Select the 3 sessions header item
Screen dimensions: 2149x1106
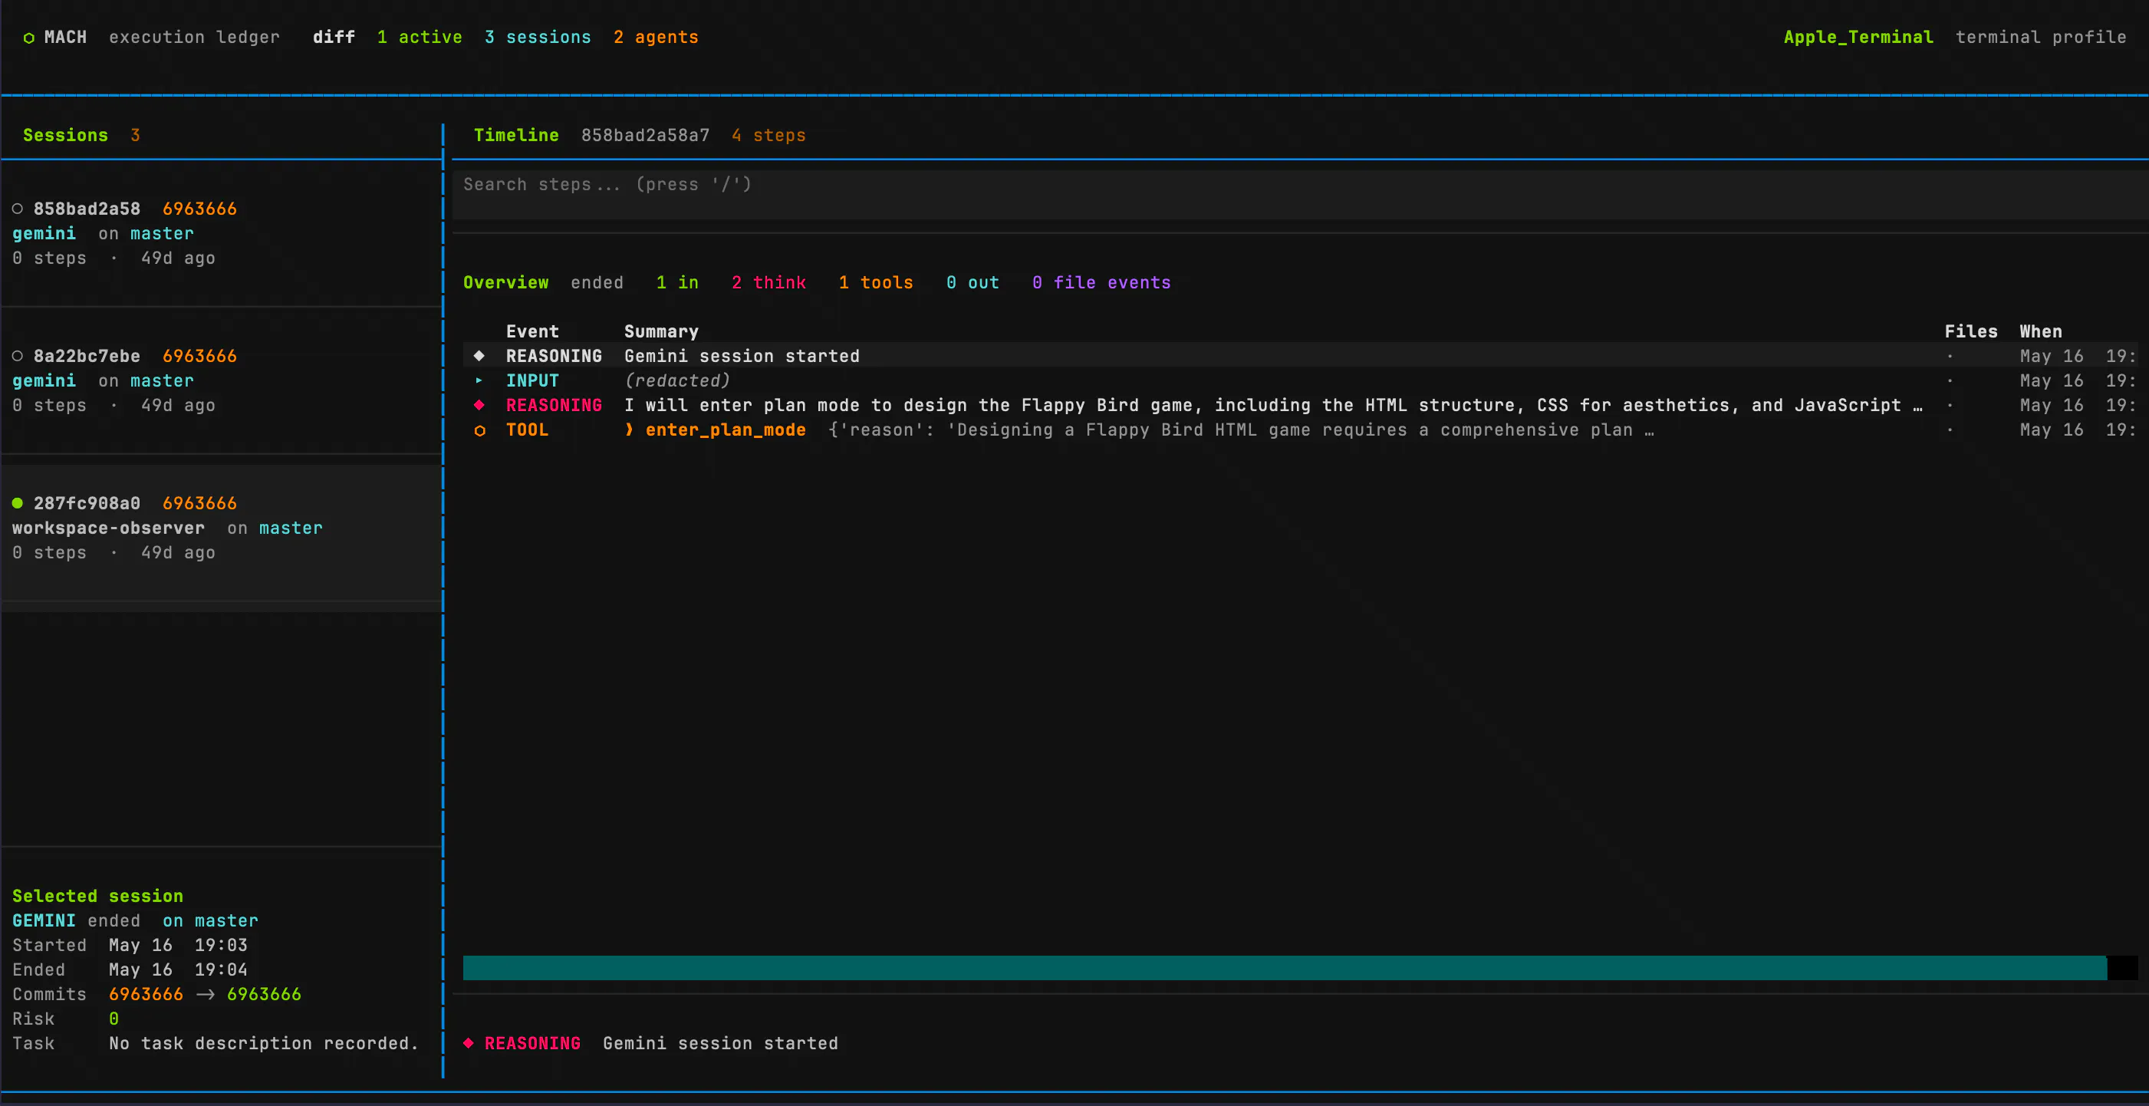pos(537,38)
